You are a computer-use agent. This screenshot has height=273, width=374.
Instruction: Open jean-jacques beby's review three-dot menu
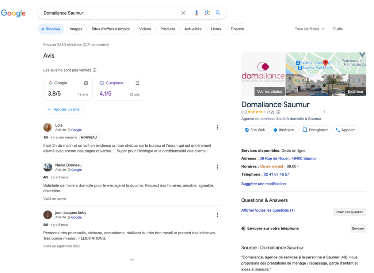[217, 215]
